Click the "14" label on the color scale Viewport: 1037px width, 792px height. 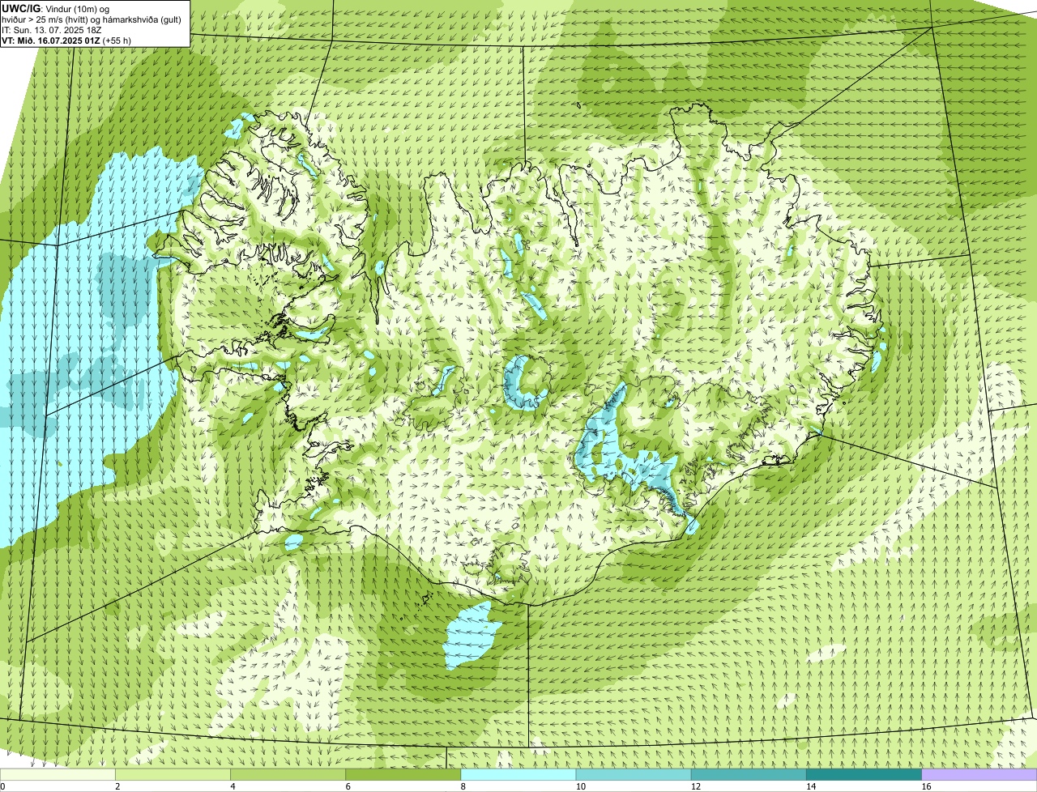[x=811, y=786]
